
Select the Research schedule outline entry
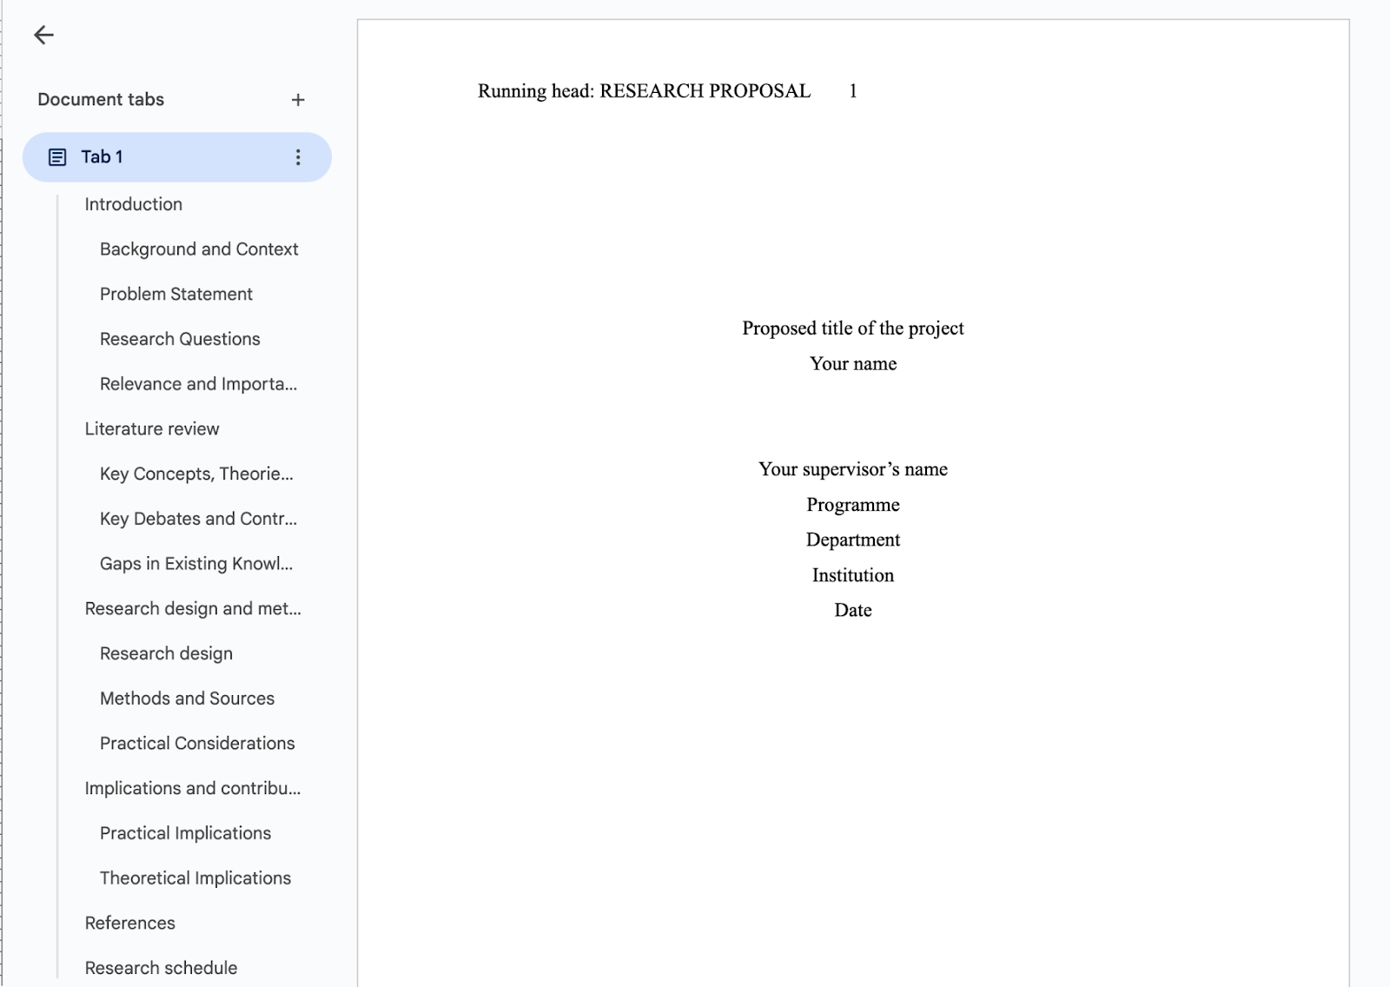tap(161, 967)
